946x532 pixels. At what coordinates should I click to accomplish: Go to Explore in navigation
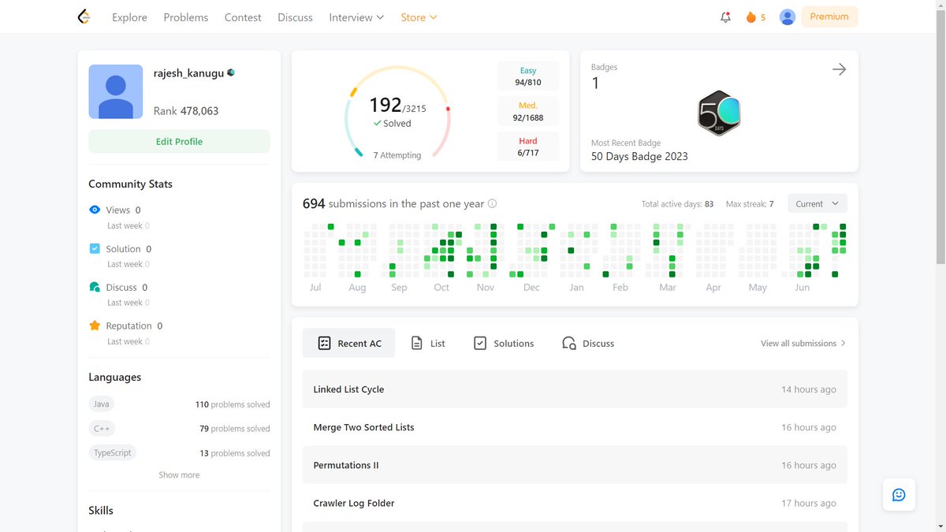(x=129, y=17)
